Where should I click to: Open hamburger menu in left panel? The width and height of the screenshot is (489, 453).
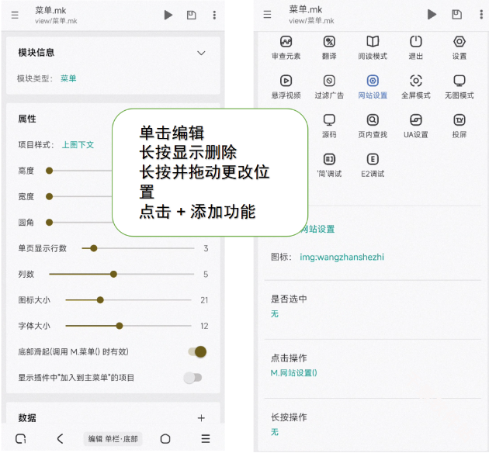pos(15,15)
